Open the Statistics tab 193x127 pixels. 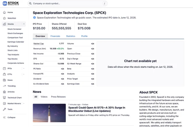[71, 36]
